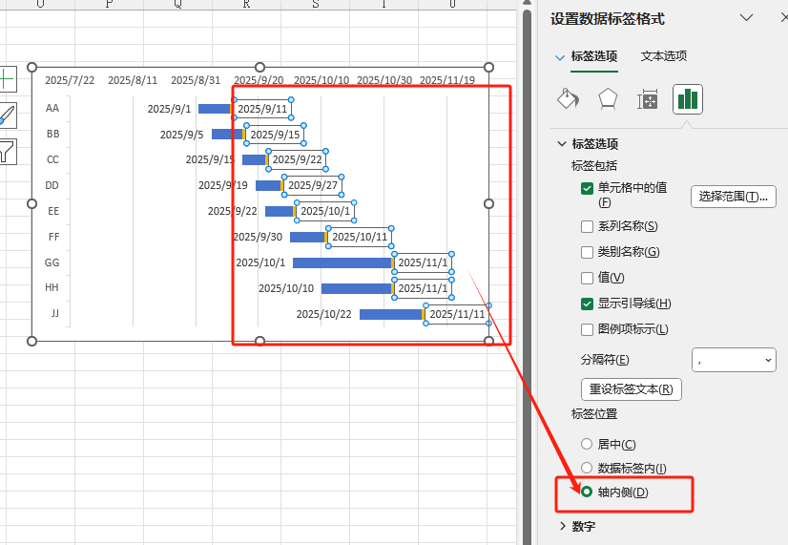Click the 2025/10/22 start date label
Screen dimensions: 788x545
324,314
